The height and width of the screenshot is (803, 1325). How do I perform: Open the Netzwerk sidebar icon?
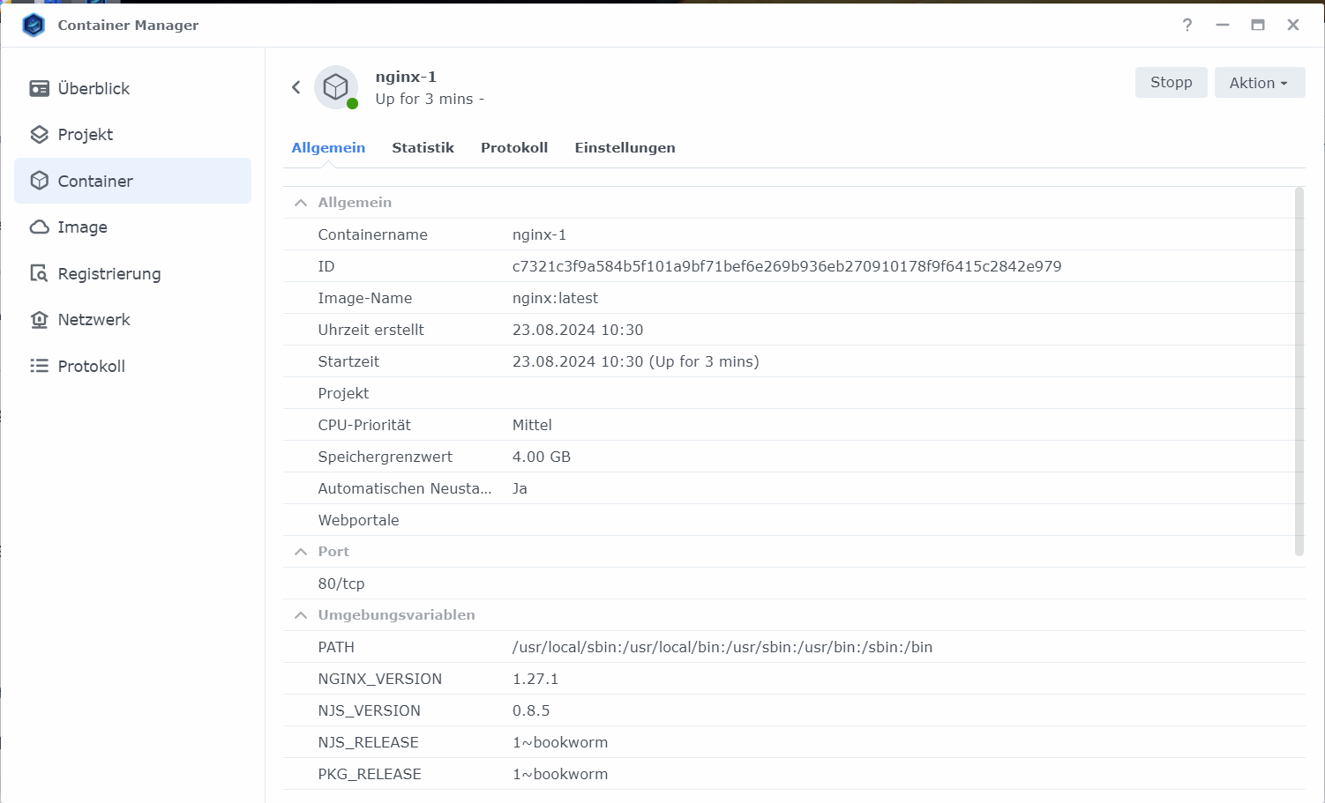[x=40, y=319]
